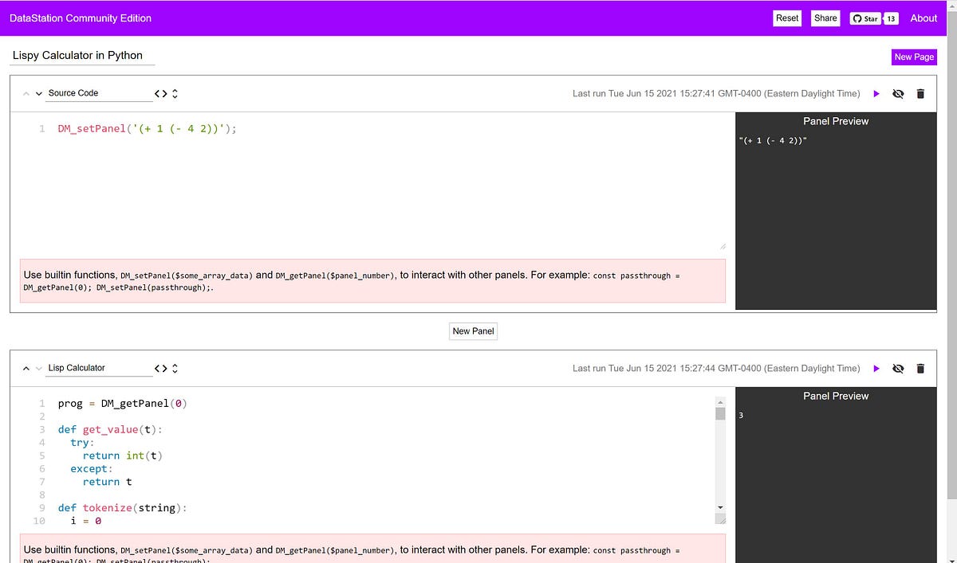
Task: Click the DataStation Community Edition title
Action: 79,18
